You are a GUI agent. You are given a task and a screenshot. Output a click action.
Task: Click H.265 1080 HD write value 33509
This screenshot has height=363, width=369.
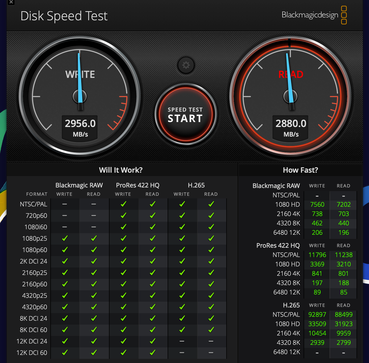coord(317,324)
